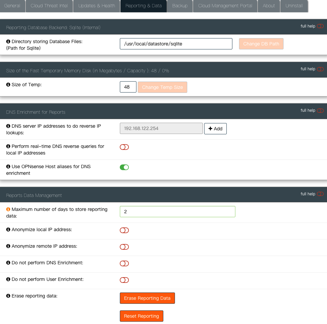
Task: Click info icon next to Erase reporting data
Action: point(8,296)
